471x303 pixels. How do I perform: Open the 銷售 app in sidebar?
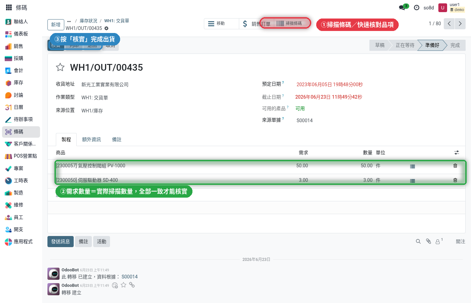point(21,46)
